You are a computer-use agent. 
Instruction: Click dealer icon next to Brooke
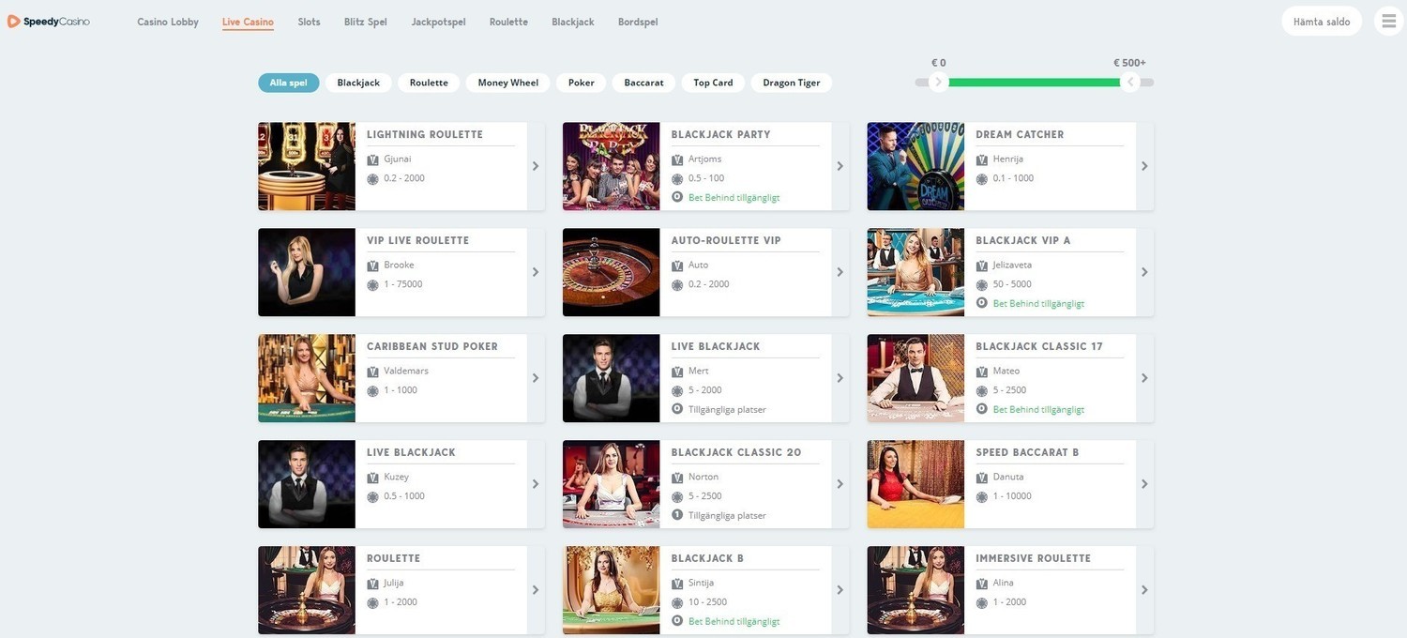372,266
